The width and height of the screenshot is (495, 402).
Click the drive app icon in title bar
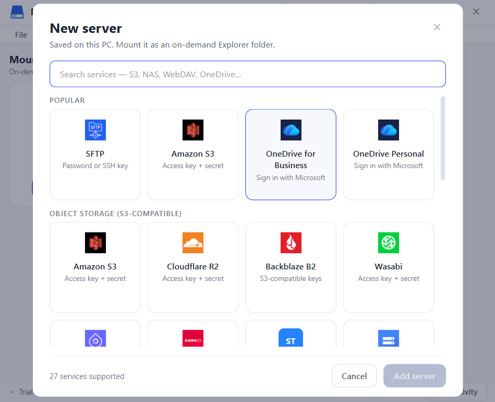(x=17, y=12)
